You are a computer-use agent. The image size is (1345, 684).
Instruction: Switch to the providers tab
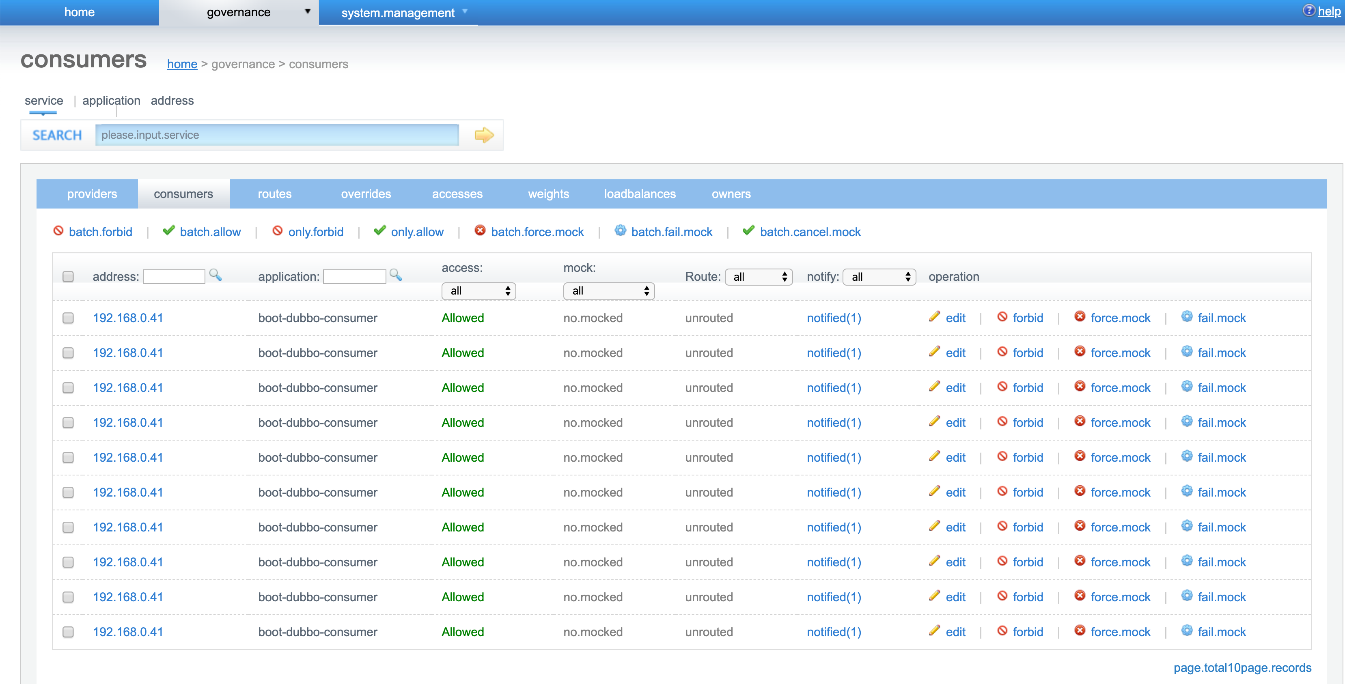point(92,194)
